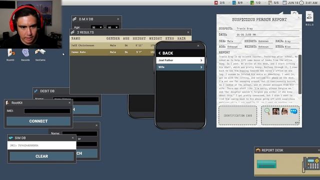Click the HAIR column header in results
Image resolution: width=320 pixels, height=180 pixels.
point(181,38)
